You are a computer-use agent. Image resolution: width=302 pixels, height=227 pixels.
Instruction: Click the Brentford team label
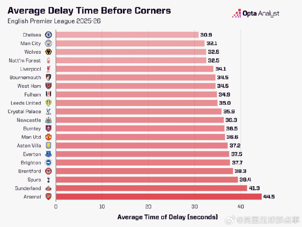click(29, 171)
